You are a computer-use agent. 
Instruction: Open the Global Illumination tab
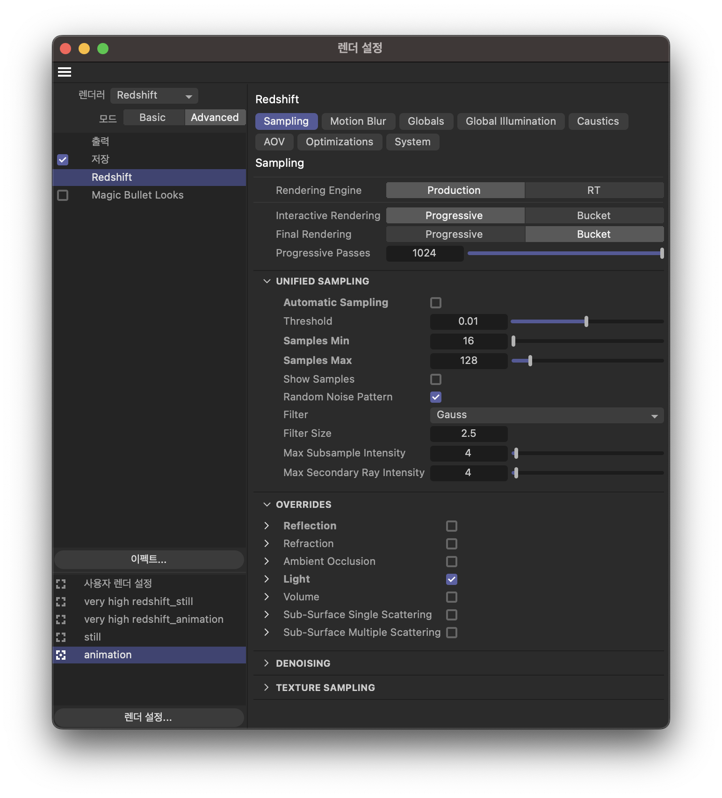[x=511, y=121]
